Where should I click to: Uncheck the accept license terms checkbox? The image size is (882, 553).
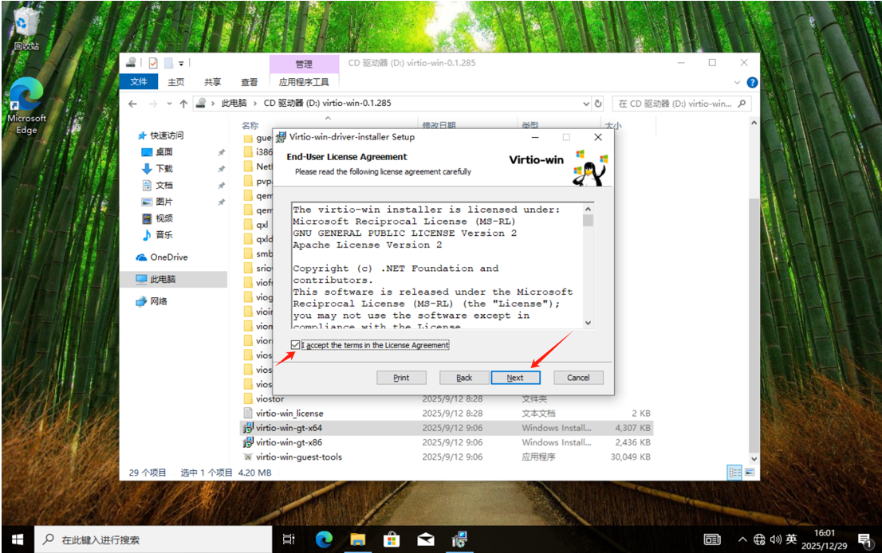296,345
